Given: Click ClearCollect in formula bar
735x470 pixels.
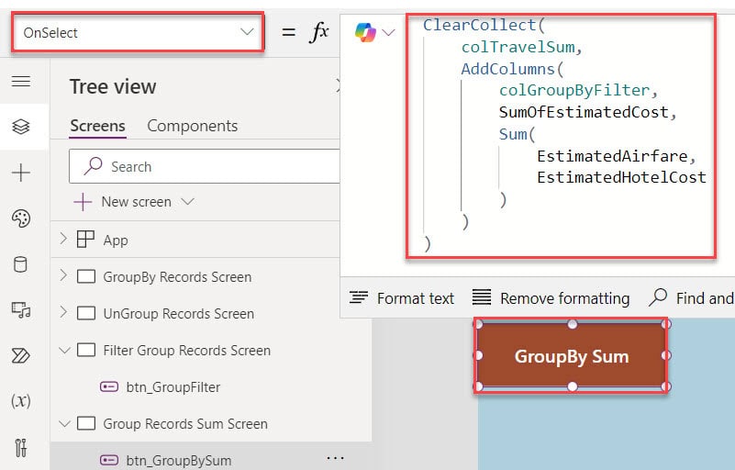Looking at the screenshot, I should (479, 25).
